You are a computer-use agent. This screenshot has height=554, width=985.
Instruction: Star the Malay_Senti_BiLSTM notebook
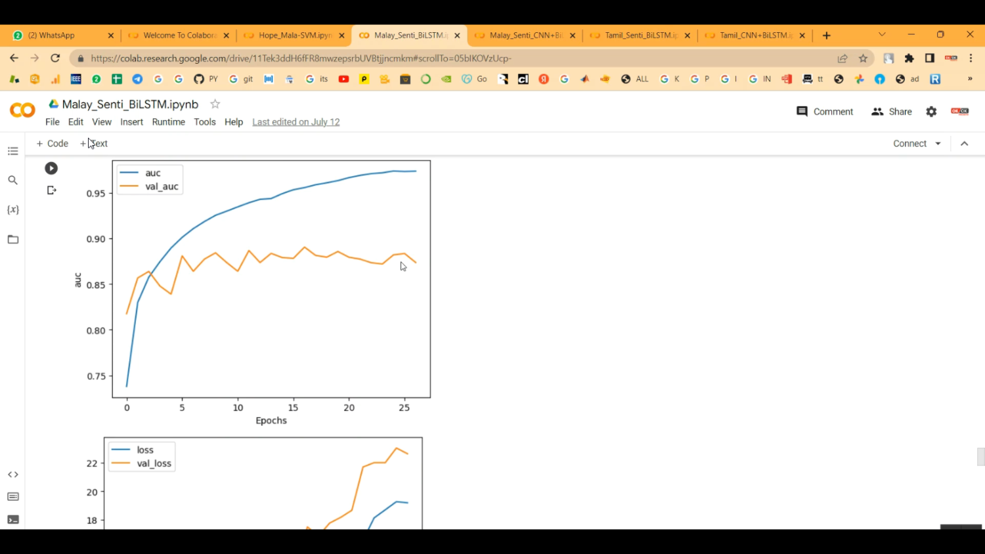point(215,104)
